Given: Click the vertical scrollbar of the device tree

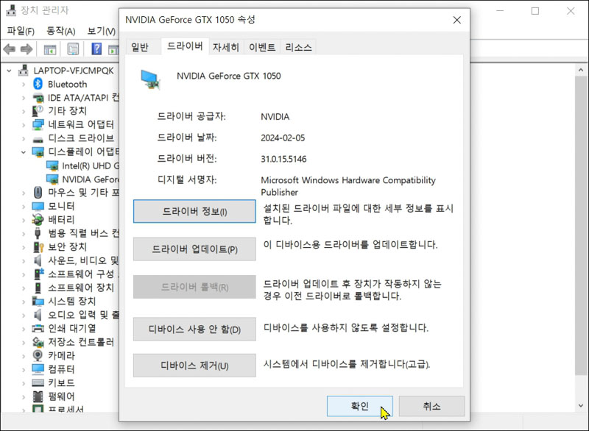Looking at the screenshot, I should pos(579,221).
